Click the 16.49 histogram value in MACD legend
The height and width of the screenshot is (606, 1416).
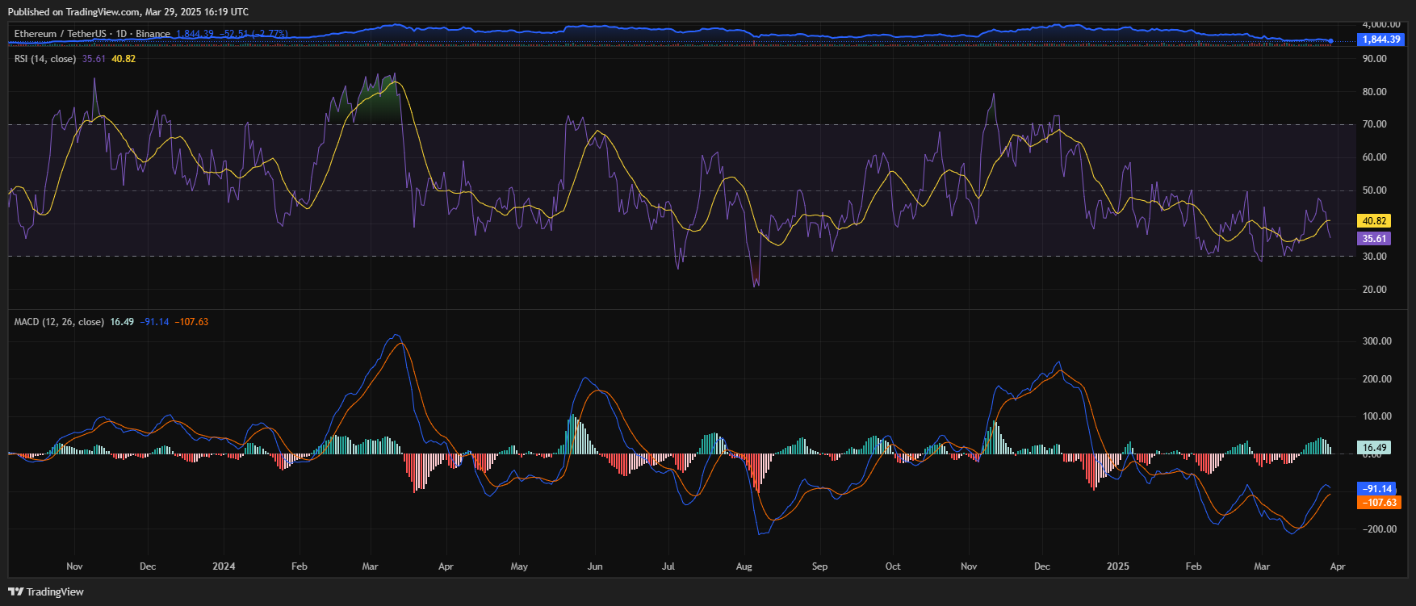click(122, 322)
